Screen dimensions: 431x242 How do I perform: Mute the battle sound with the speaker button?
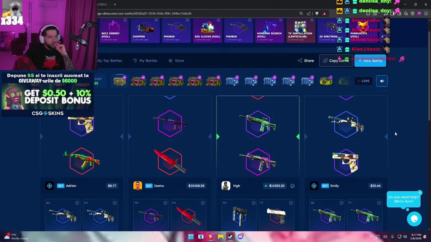(382, 81)
